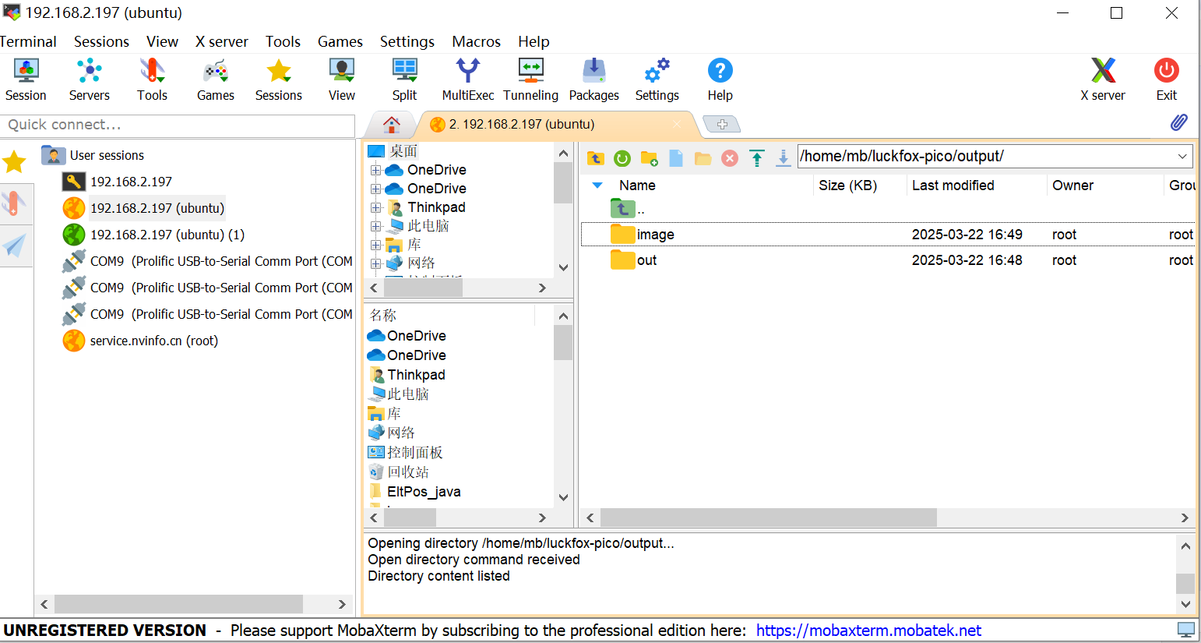Open the Home tab house icon
The image size is (1201, 643).
click(x=392, y=124)
